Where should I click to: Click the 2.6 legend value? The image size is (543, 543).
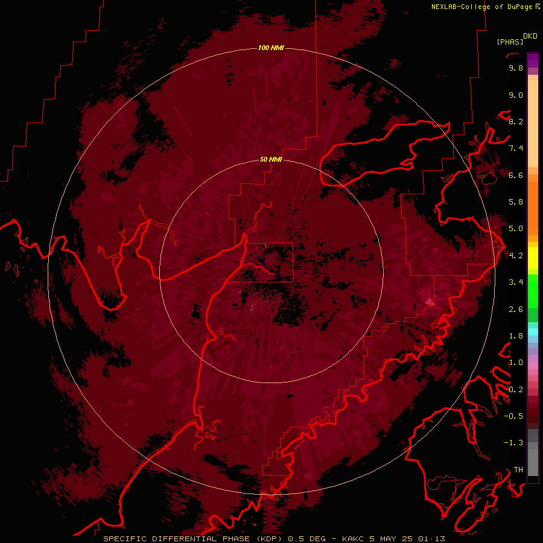(516, 310)
